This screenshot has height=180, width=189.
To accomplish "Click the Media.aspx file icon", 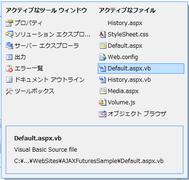I will point(103,91).
